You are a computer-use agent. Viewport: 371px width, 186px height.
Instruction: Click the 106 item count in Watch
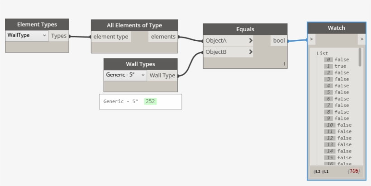tap(353, 171)
